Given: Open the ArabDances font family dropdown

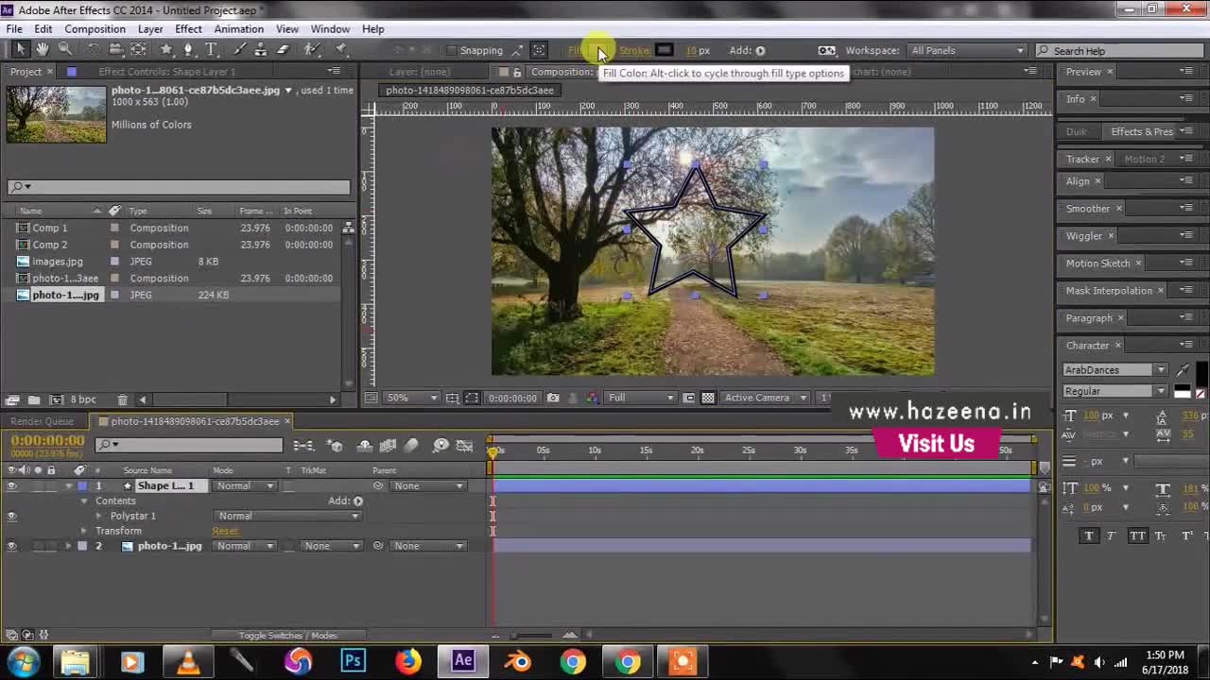Looking at the screenshot, I should (1115, 370).
